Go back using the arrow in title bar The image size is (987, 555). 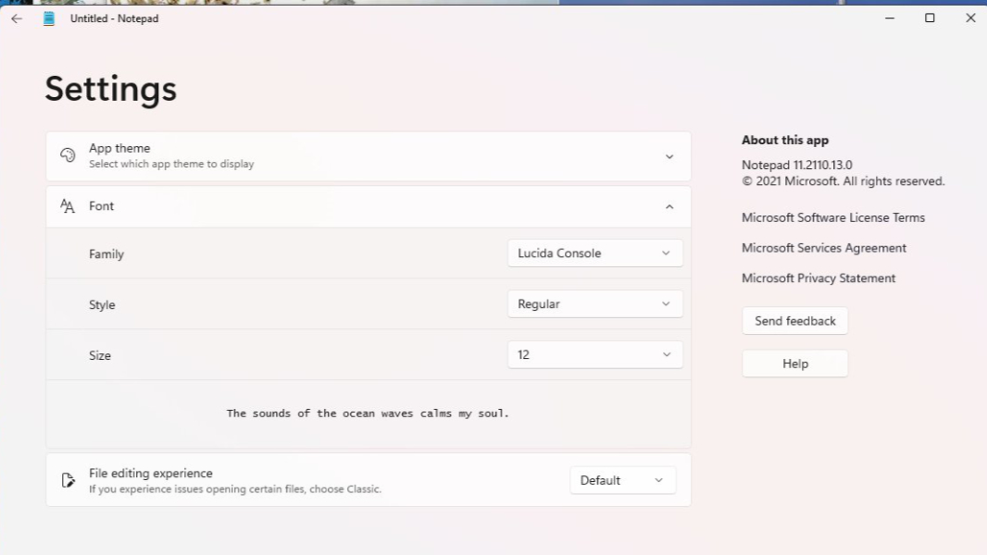point(17,18)
